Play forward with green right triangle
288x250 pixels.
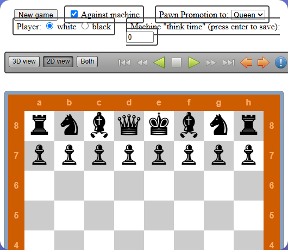194,62
